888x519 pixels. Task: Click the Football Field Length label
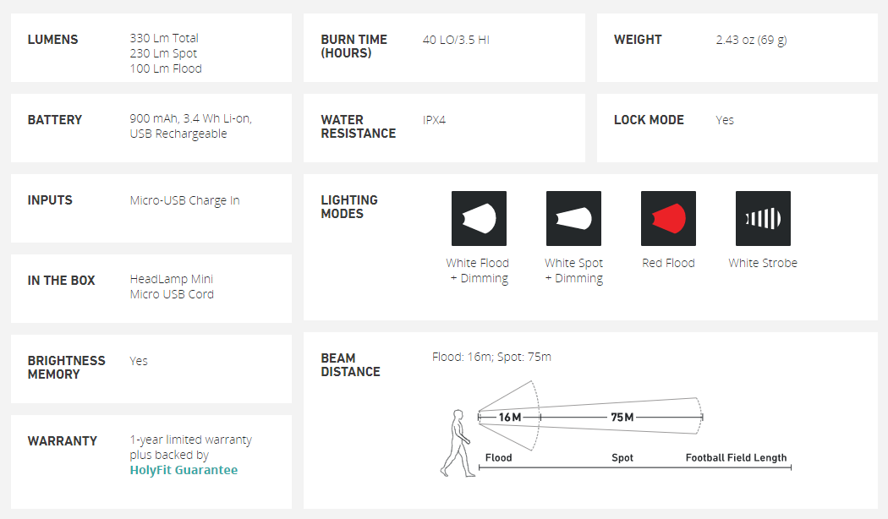736,457
